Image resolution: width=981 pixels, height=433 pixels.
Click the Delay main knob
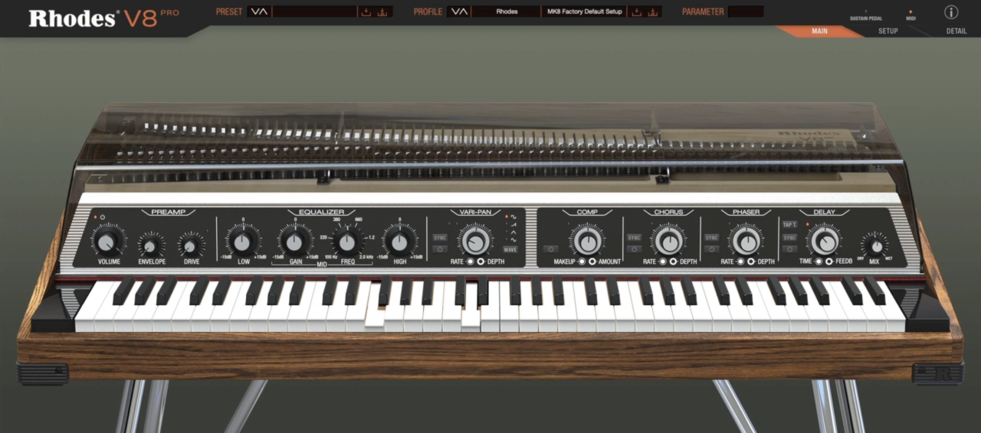click(x=824, y=241)
